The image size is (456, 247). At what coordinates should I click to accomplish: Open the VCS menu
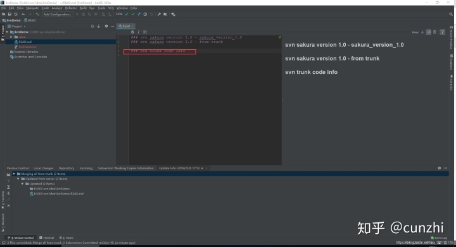coord(111,8)
